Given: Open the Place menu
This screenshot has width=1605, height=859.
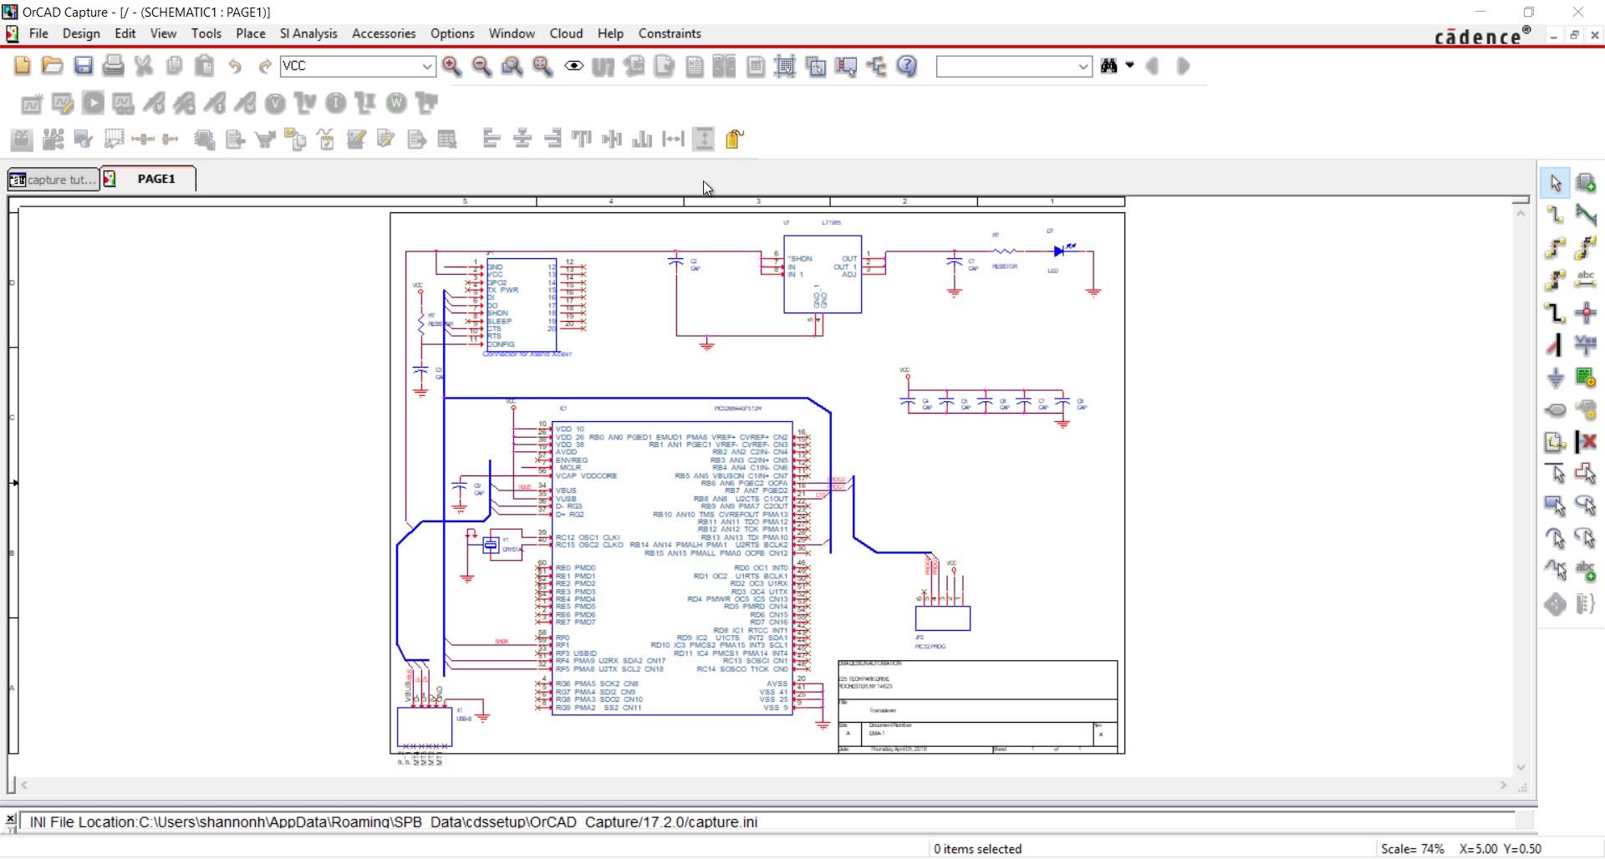Looking at the screenshot, I should [x=250, y=33].
